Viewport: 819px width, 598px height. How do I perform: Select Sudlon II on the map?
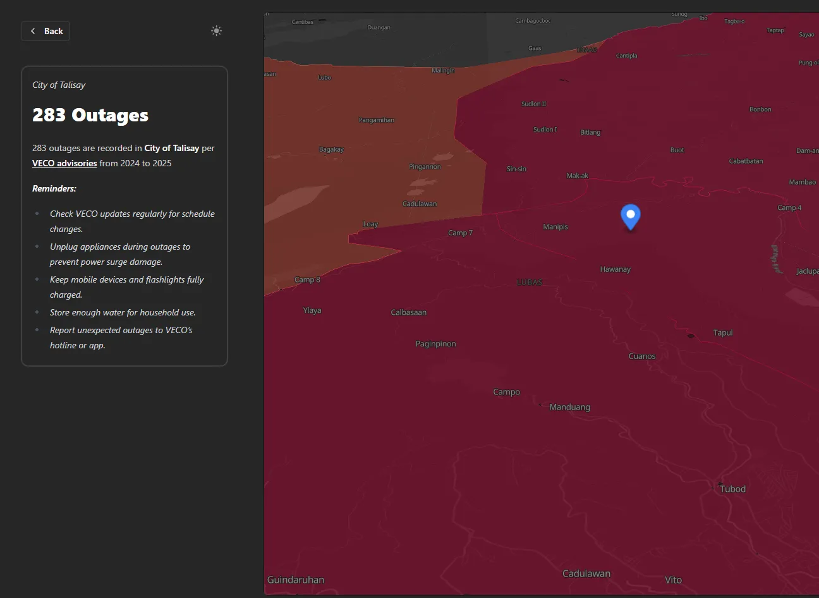click(533, 104)
